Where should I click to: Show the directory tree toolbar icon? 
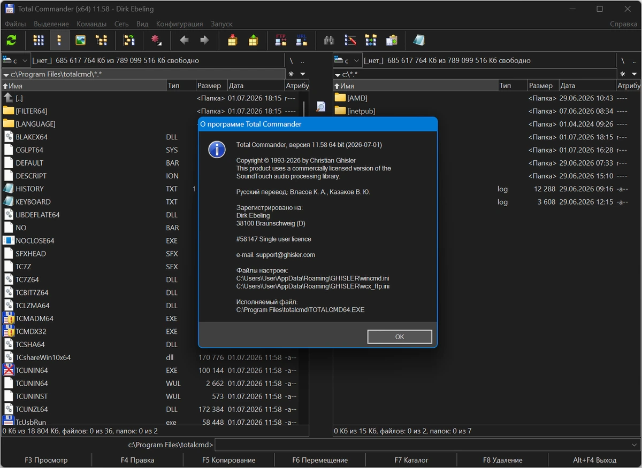(x=101, y=40)
